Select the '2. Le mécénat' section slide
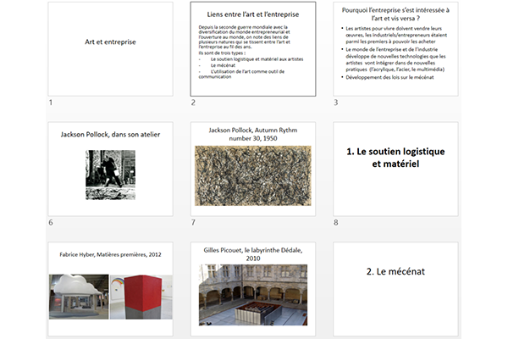The width and height of the screenshot is (508, 339). (395, 289)
